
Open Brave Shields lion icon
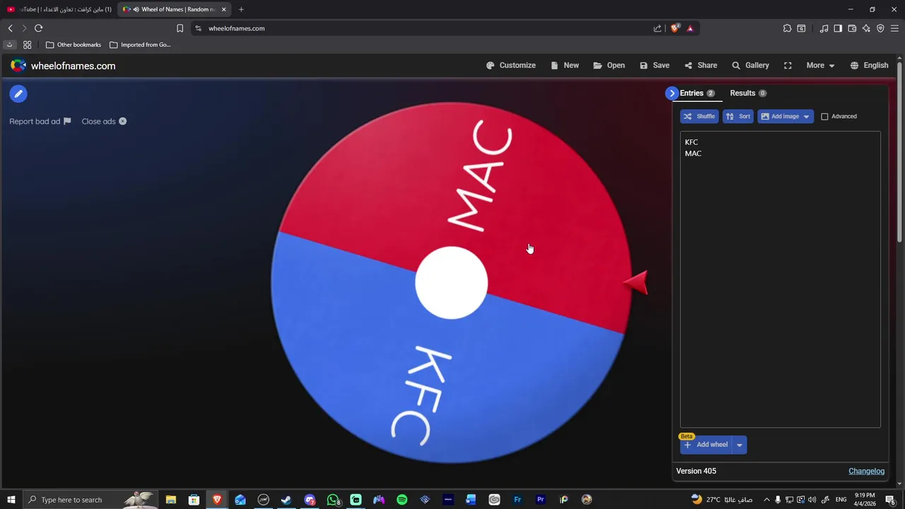(x=675, y=28)
